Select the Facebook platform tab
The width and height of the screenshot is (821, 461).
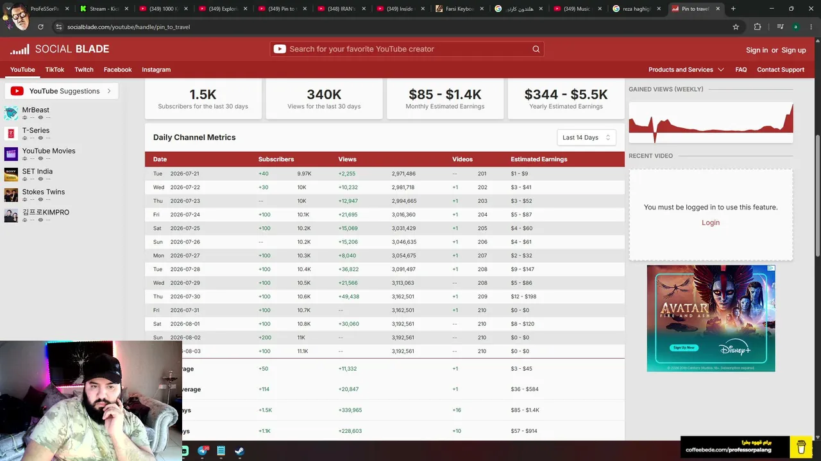click(x=117, y=70)
